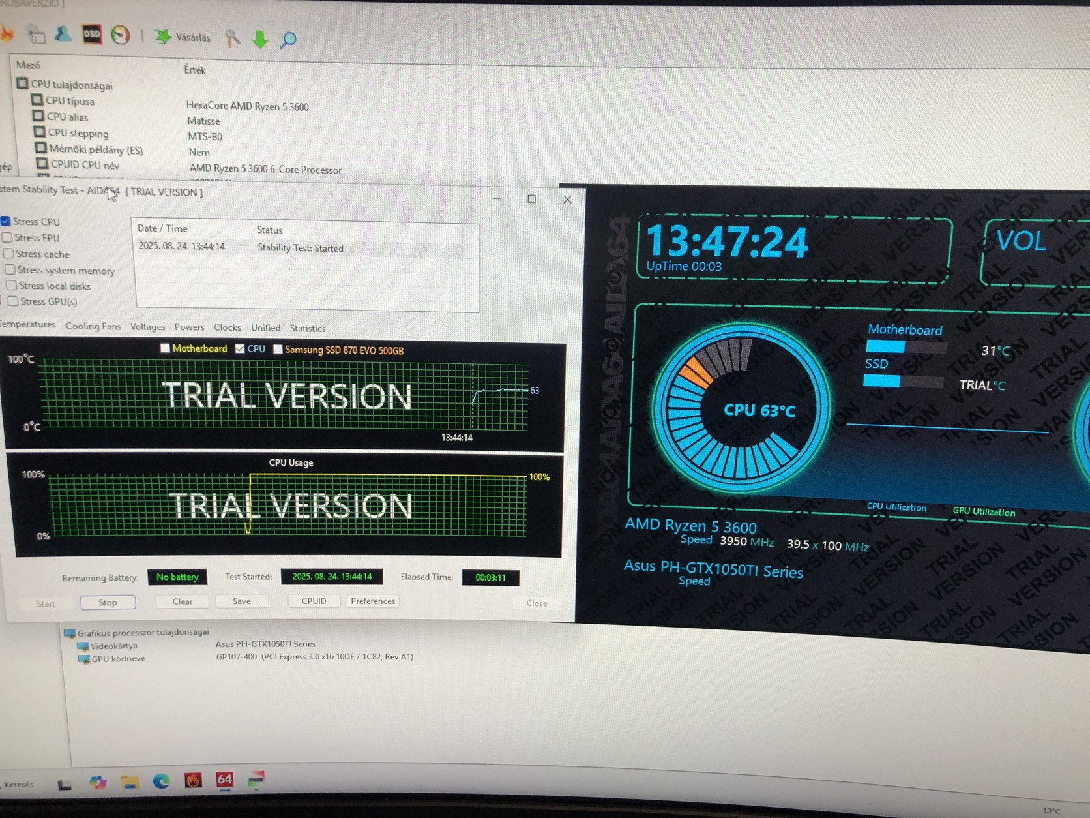The height and width of the screenshot is (818, 1090).
Task: Switch to the Temperatures tab
Action: point(27,324)
